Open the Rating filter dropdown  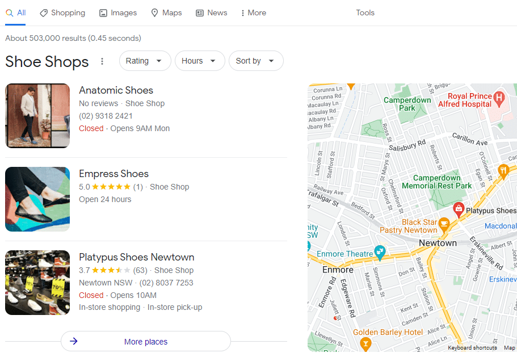(145, 61)
